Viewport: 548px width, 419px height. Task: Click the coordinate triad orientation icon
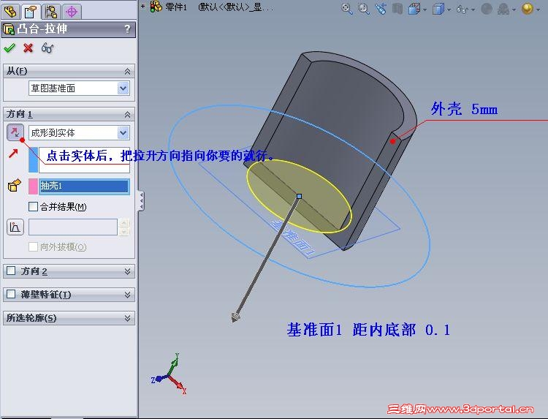tap(170, 374)
